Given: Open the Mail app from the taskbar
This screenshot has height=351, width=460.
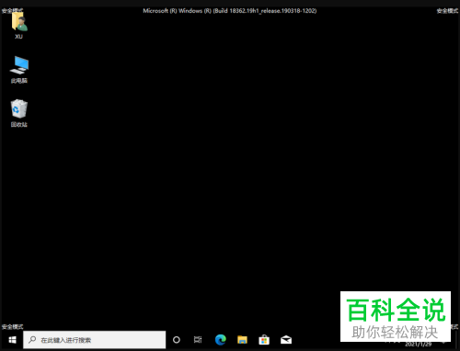Looking at the screenshot, I should tap(286, 340).
